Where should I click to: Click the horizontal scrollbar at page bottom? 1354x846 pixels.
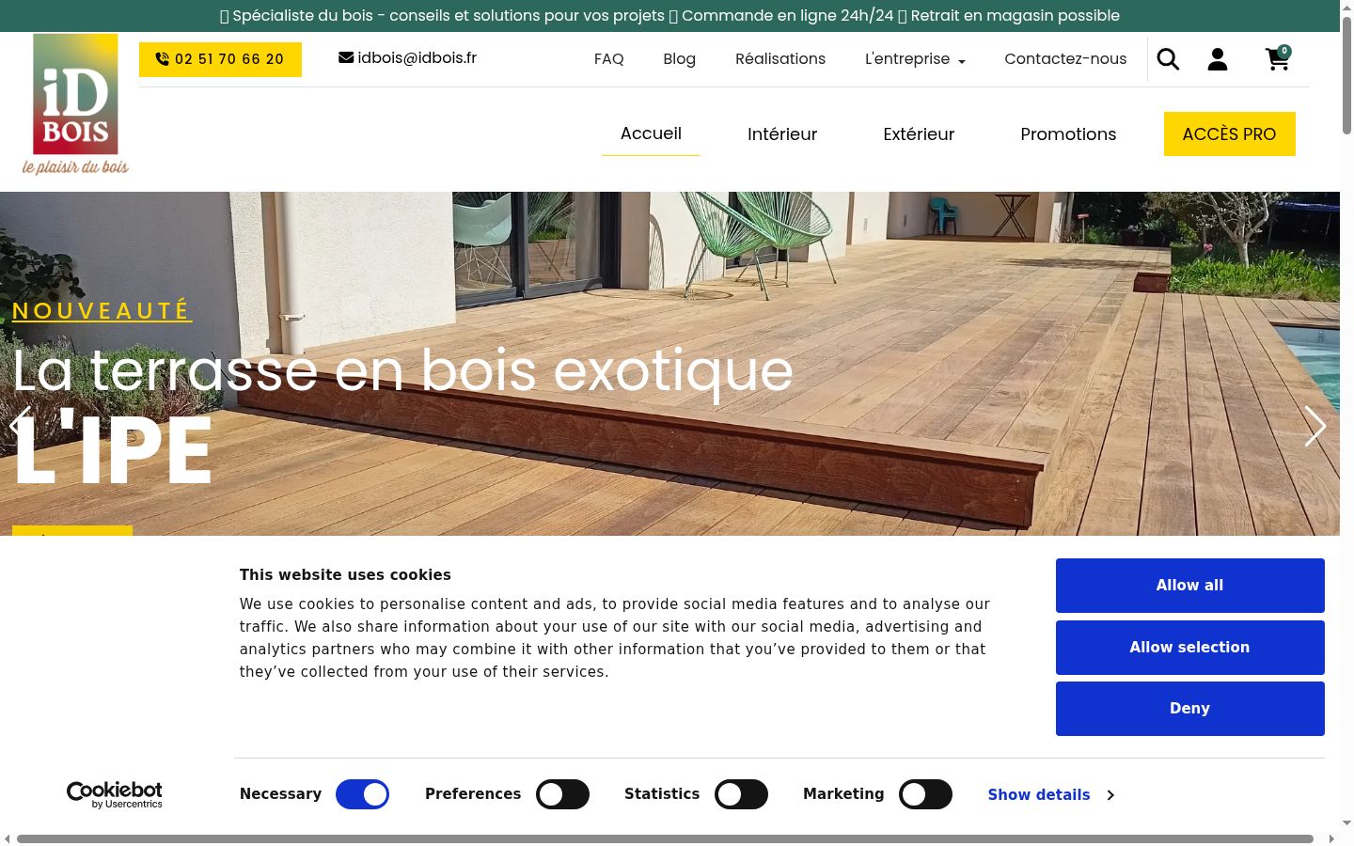point(665,838)
